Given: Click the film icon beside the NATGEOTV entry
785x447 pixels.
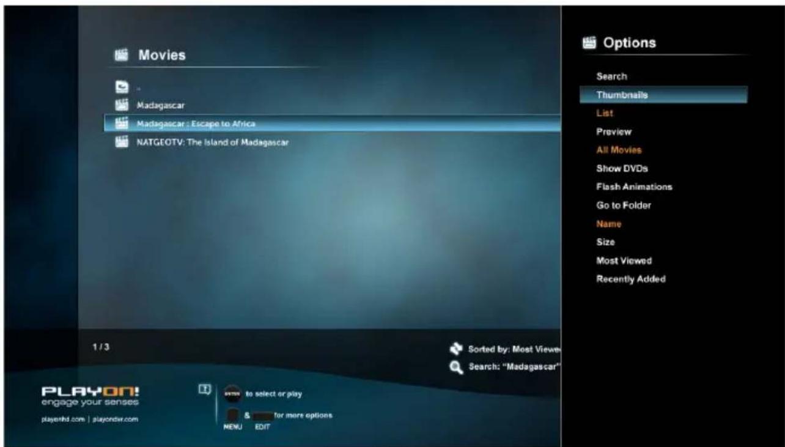Looking at the screenshot, I should (x=121, y=142).
